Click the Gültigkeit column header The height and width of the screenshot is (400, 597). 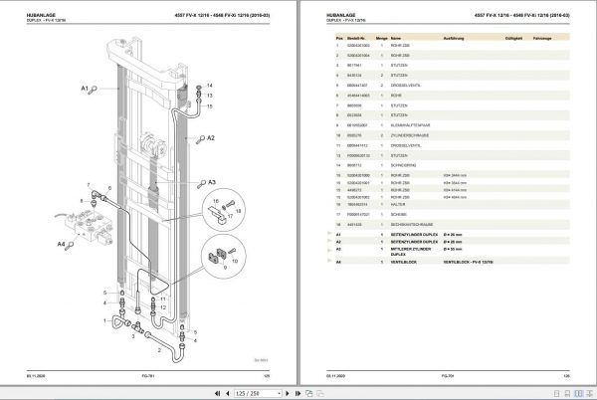pyautogui.click(x=513, y=38)
